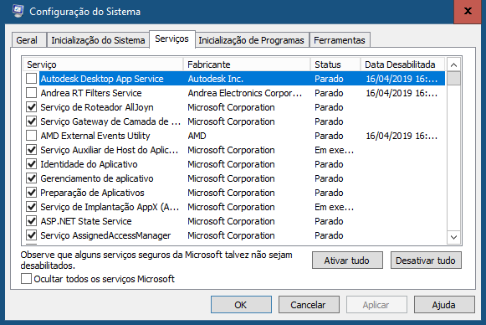Open help with Ajuda button
The image size is (486, 325).
click(x=444, y=305)
